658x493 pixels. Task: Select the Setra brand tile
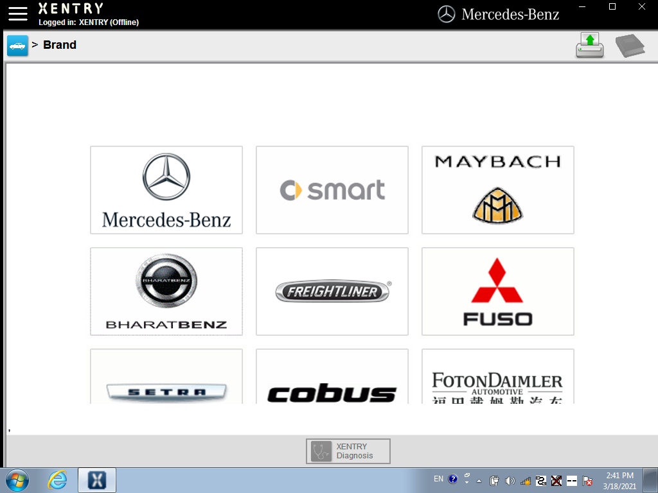pos(166,376)
